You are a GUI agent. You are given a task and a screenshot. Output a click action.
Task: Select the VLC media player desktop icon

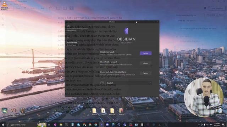coord(5,6)
